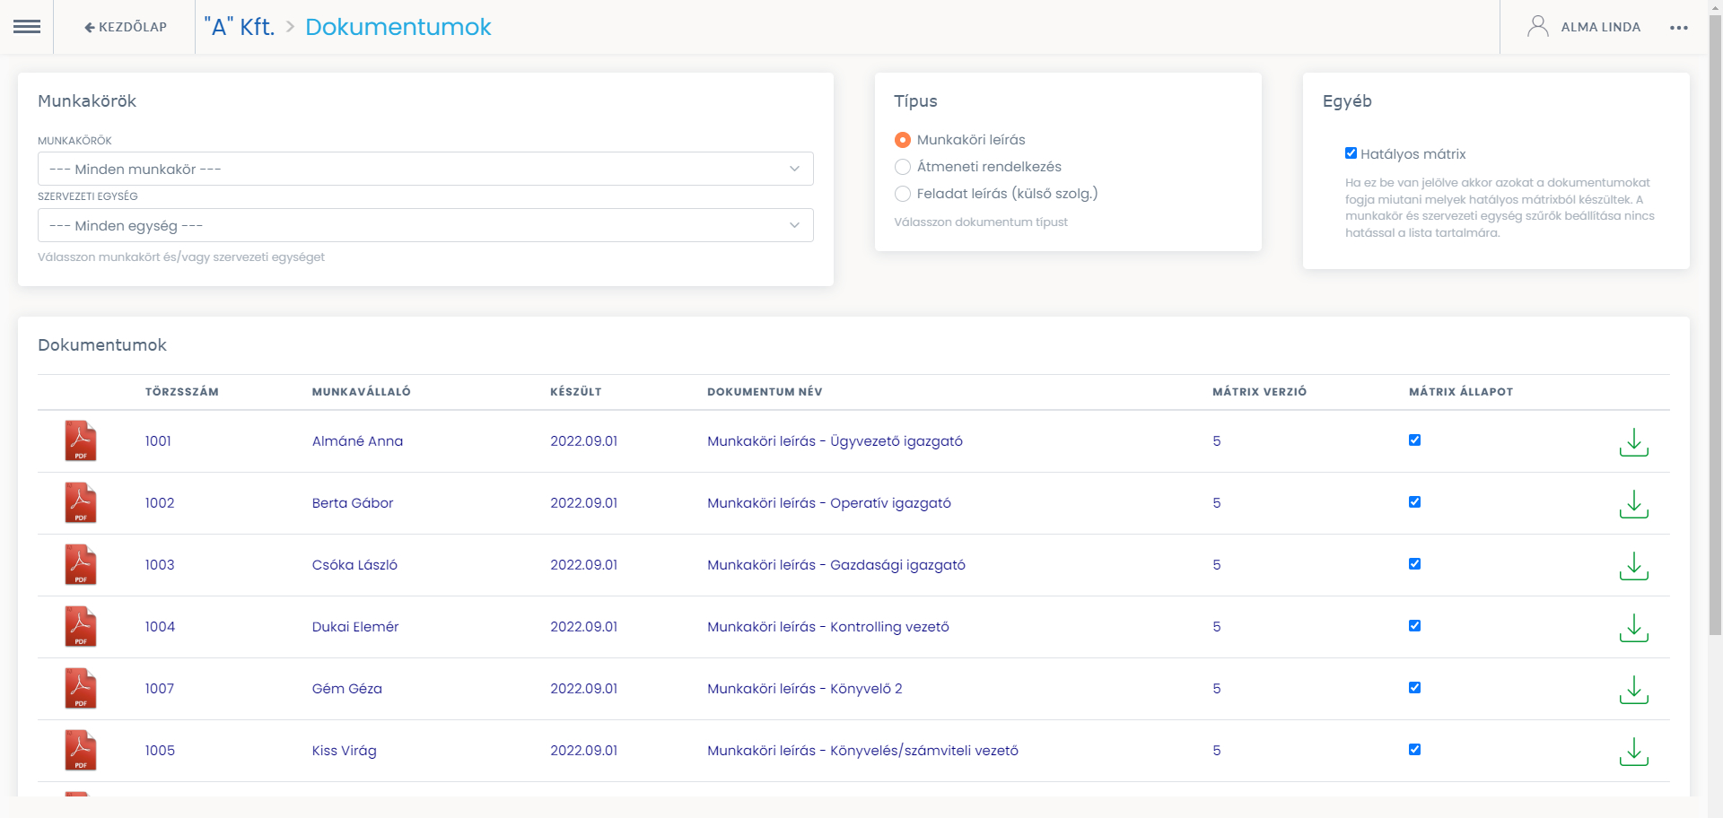
Task: Open the three-dot more options menu
Action: click(1678, 28)
